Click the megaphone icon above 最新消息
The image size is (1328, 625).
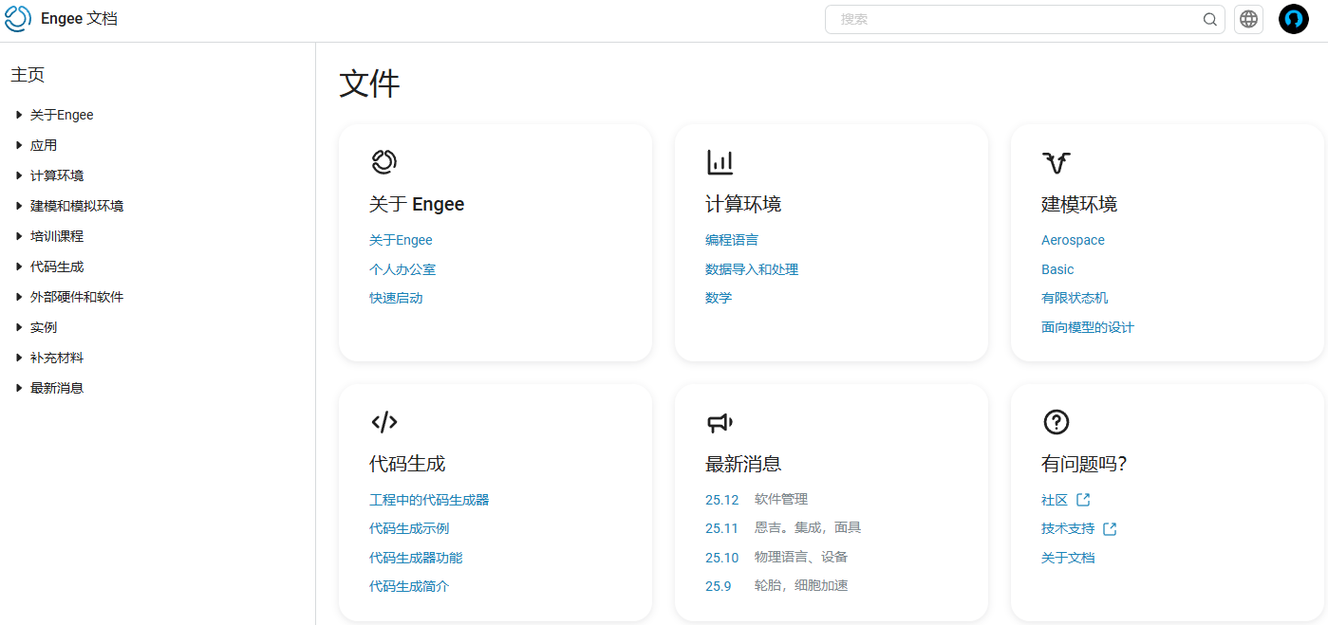tap(720, 422)
